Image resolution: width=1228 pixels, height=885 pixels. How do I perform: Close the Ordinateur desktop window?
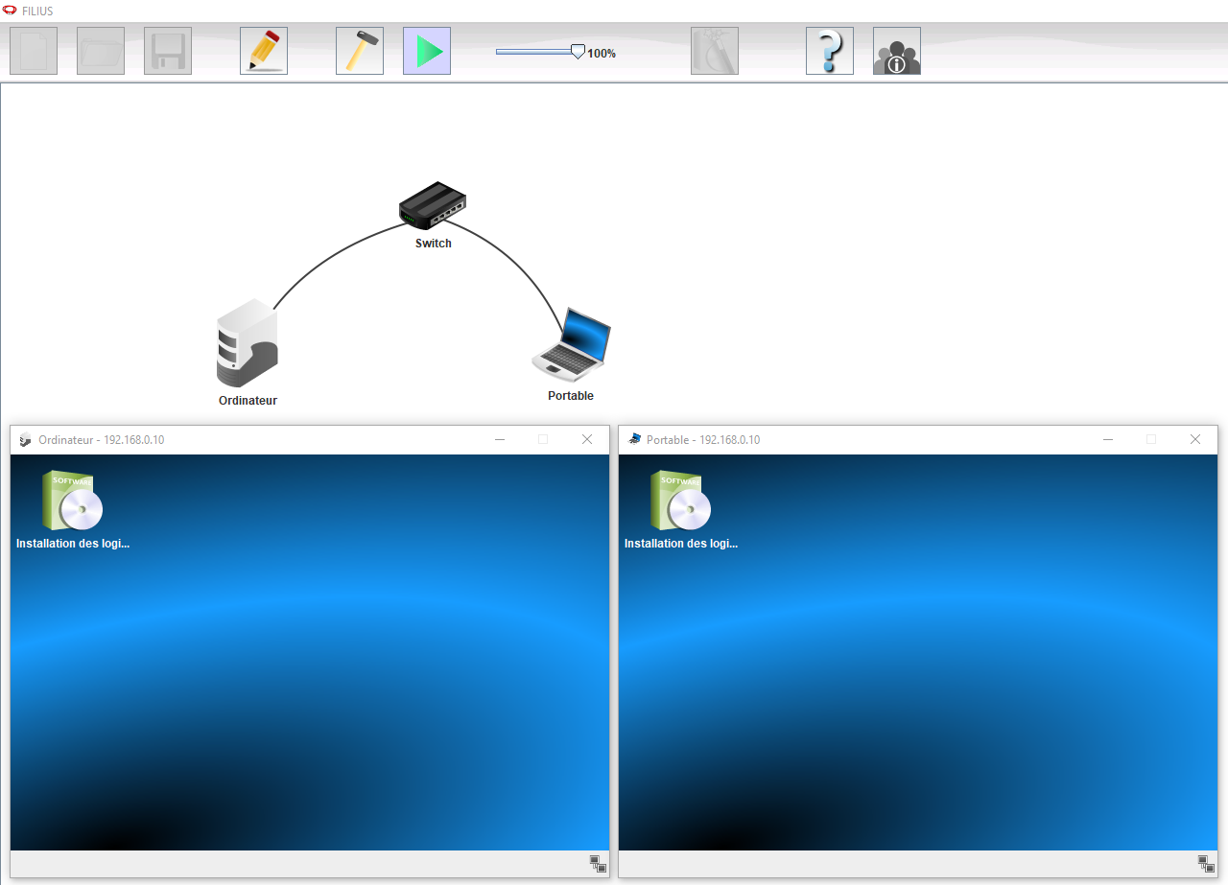587,439
